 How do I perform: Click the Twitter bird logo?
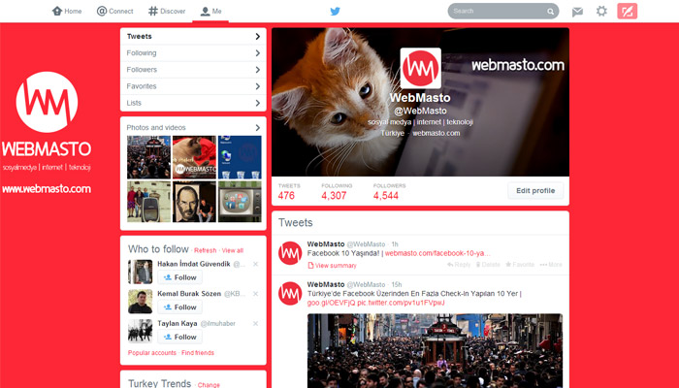click(x=336, y=12)
